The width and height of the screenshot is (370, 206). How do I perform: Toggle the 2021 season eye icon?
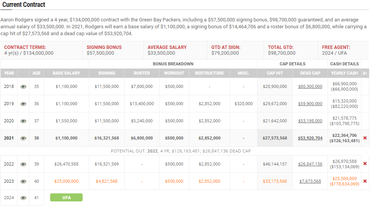click(23, 138)
